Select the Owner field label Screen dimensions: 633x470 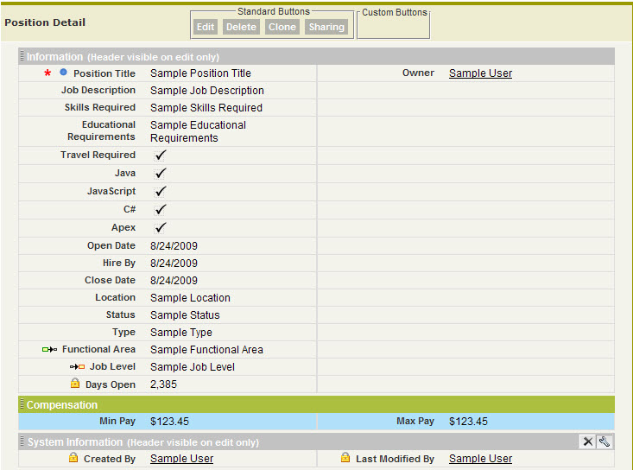(x=418, y=73)
